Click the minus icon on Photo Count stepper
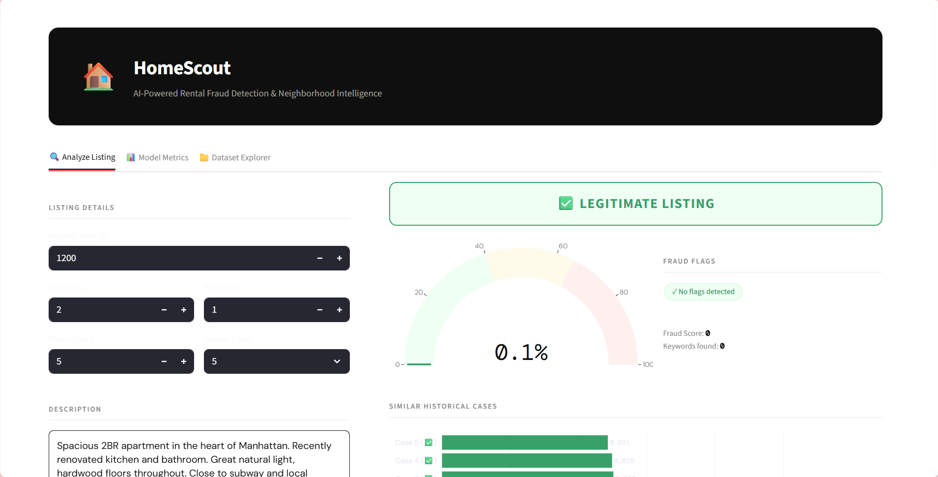The image size is (938, 477). (164, 361)
